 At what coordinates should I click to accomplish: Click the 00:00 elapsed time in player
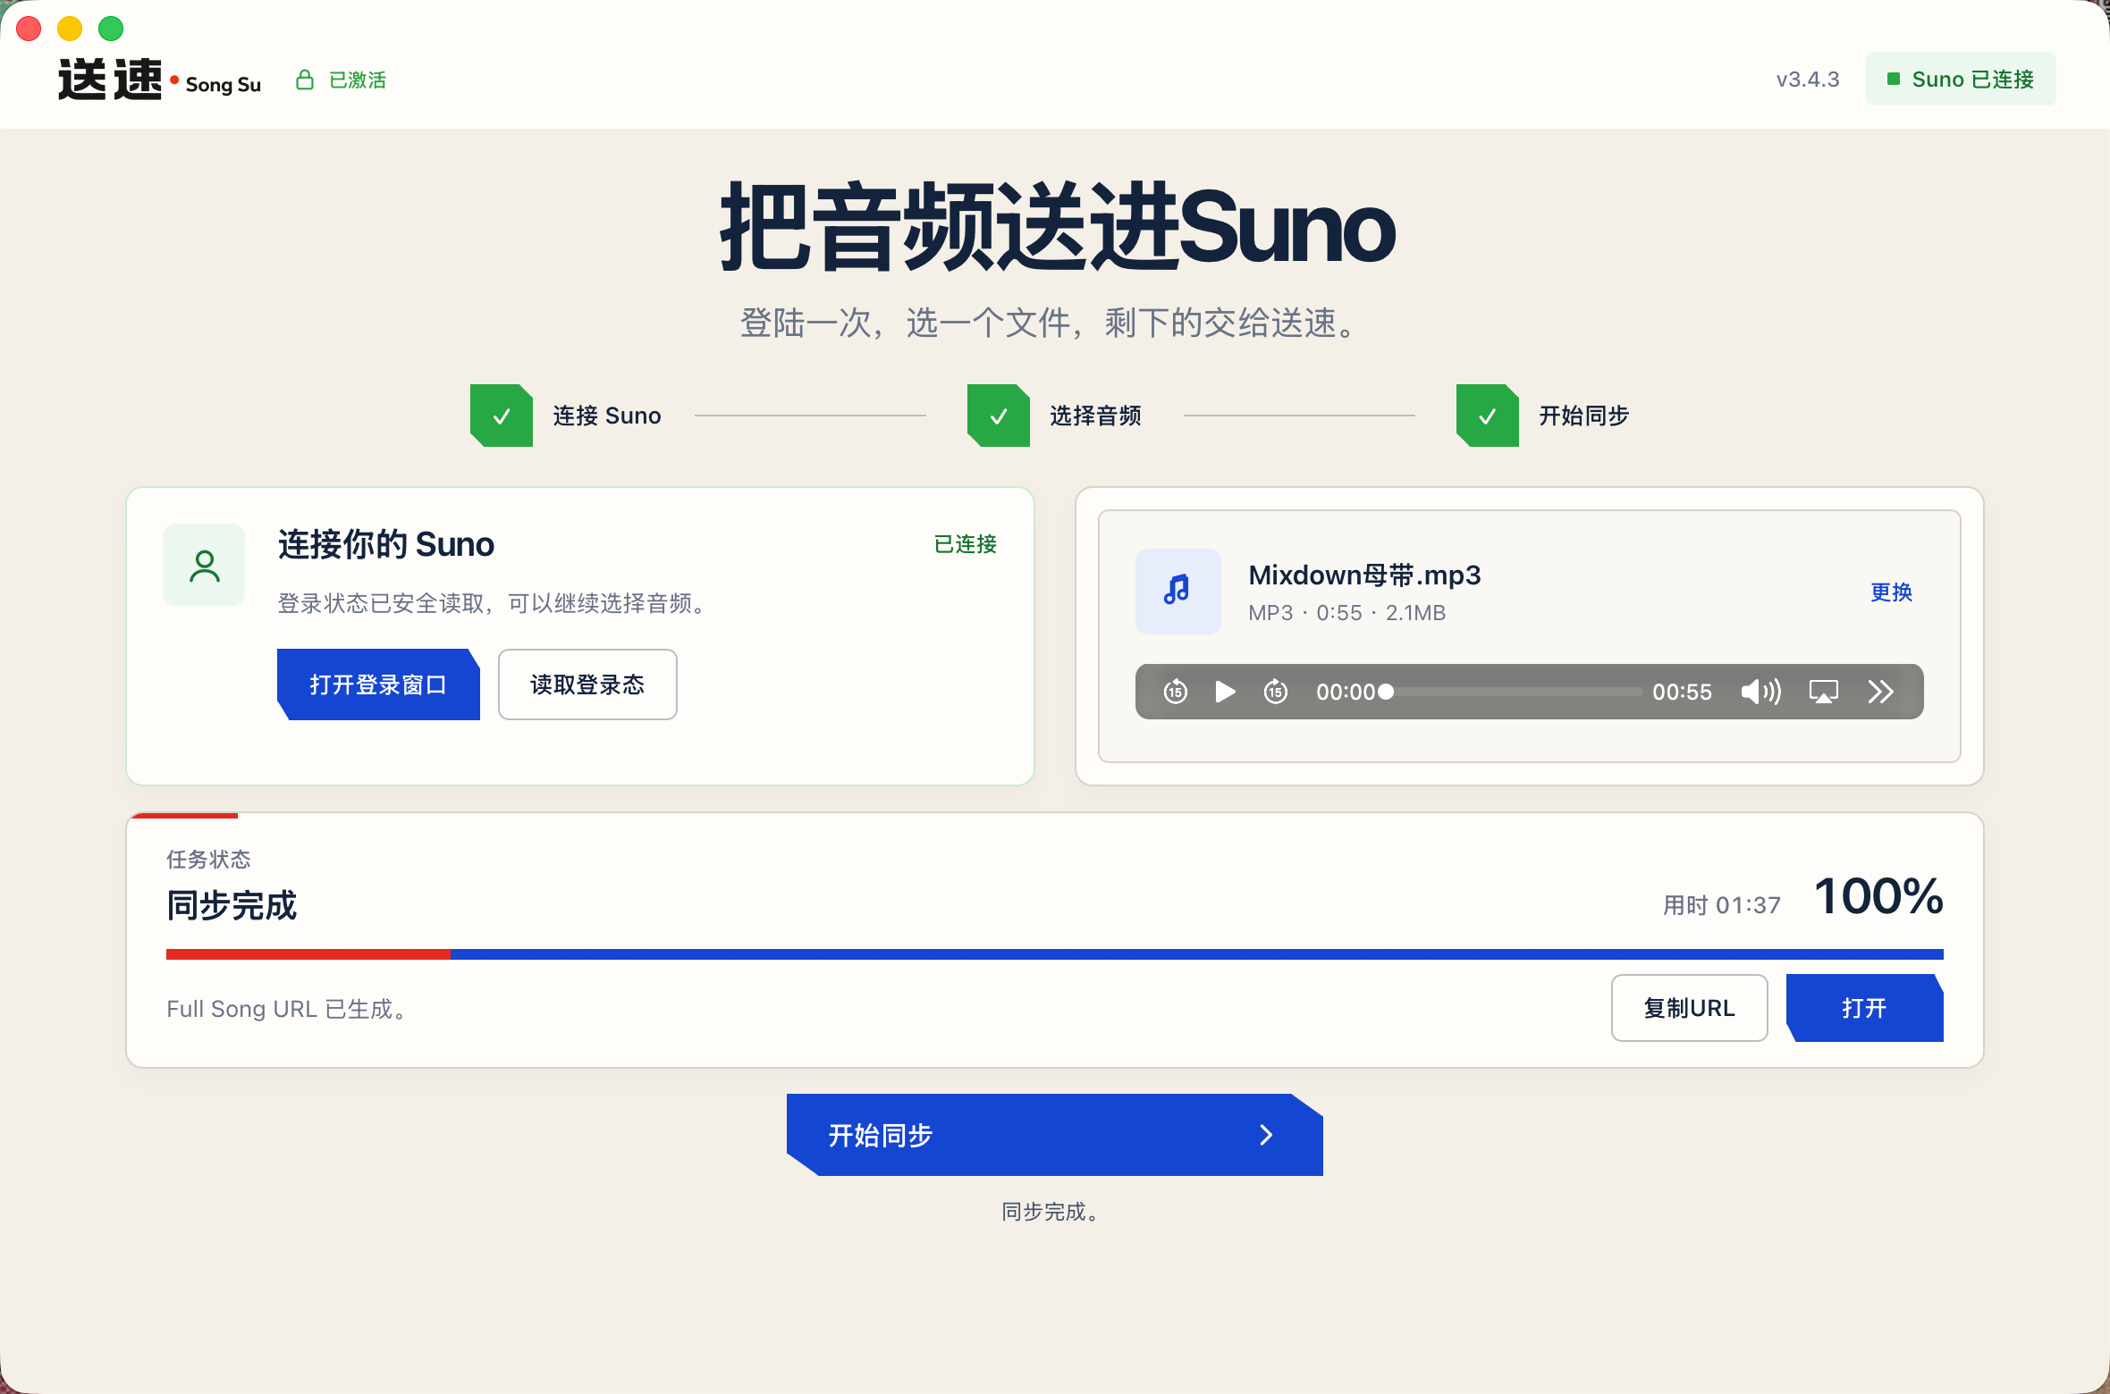(x=1346, y=692)
